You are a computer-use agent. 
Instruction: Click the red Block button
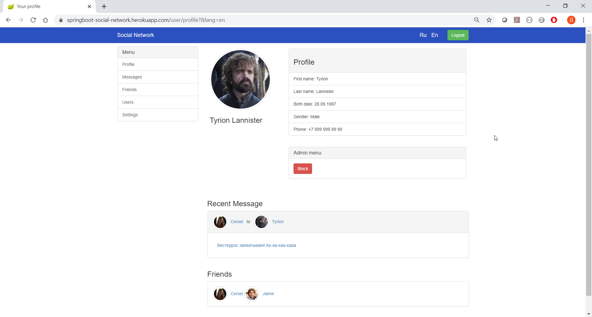pyautogui.click(x=303, y=169)
